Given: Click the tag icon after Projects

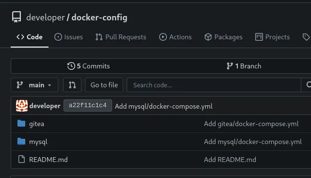Looking at the screenshot, I should pos(306,37).
